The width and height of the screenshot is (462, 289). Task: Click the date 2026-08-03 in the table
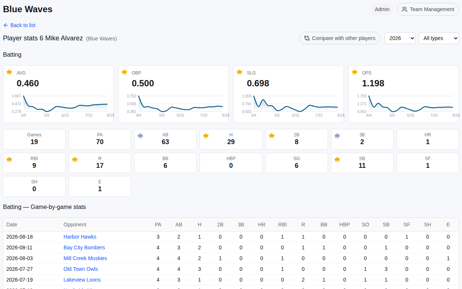[20, 258]
